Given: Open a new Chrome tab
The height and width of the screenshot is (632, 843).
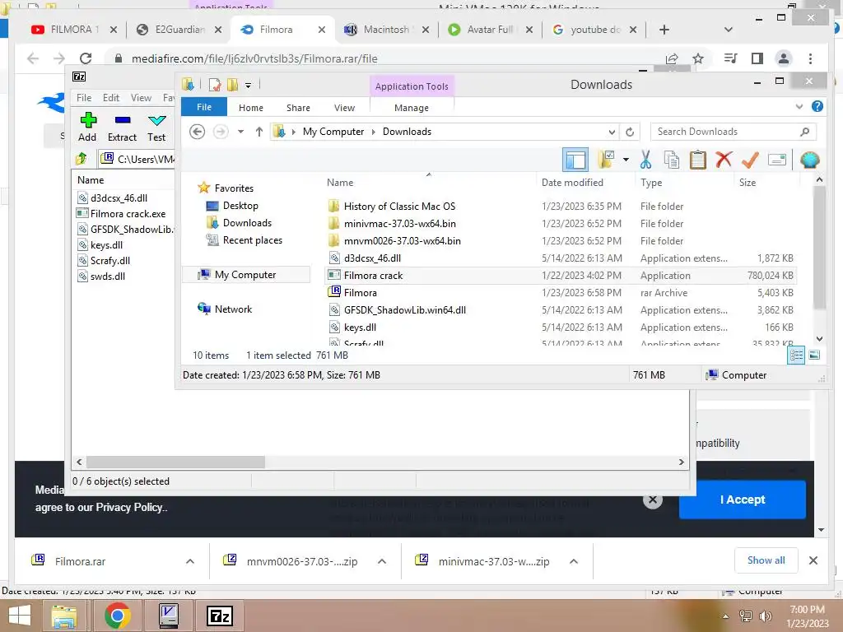Looking at the screenshot, I should [x=664, y=30].
